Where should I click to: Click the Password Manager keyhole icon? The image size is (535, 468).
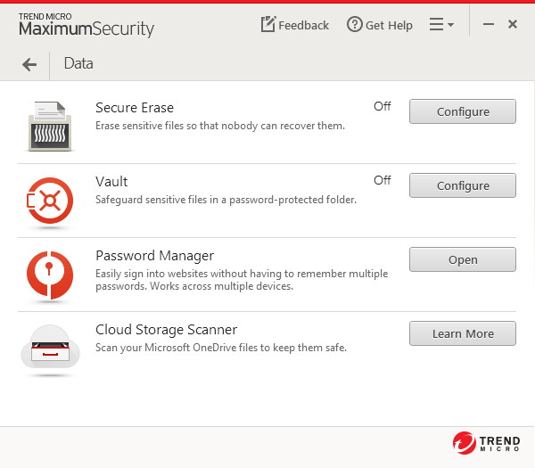[x=50, y=275]
